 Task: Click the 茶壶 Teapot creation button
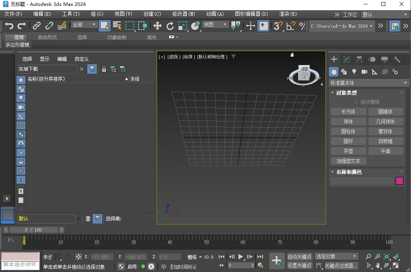[348, 151]
